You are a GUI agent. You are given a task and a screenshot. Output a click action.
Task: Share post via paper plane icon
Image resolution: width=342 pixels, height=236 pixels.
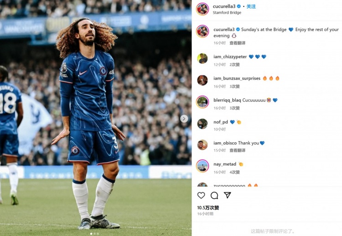227,195
